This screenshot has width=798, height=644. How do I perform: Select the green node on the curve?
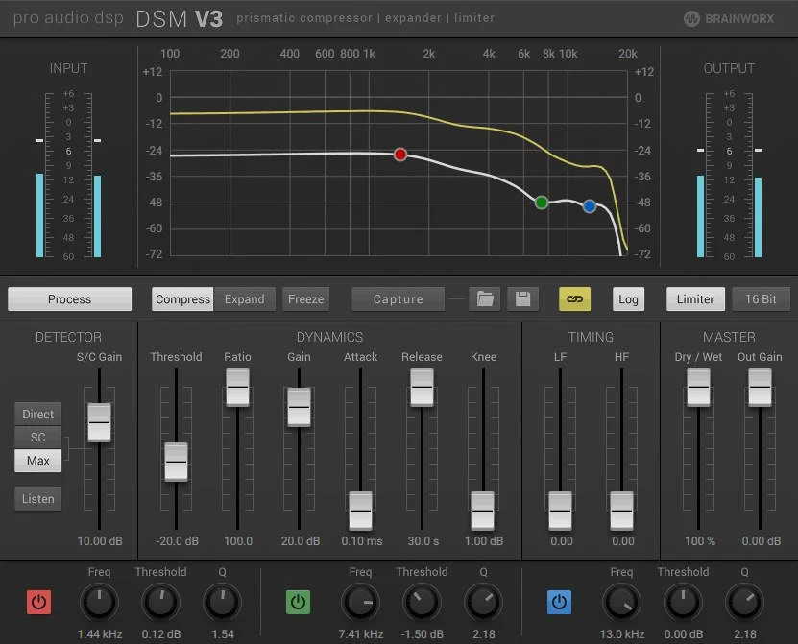(542, 203)
